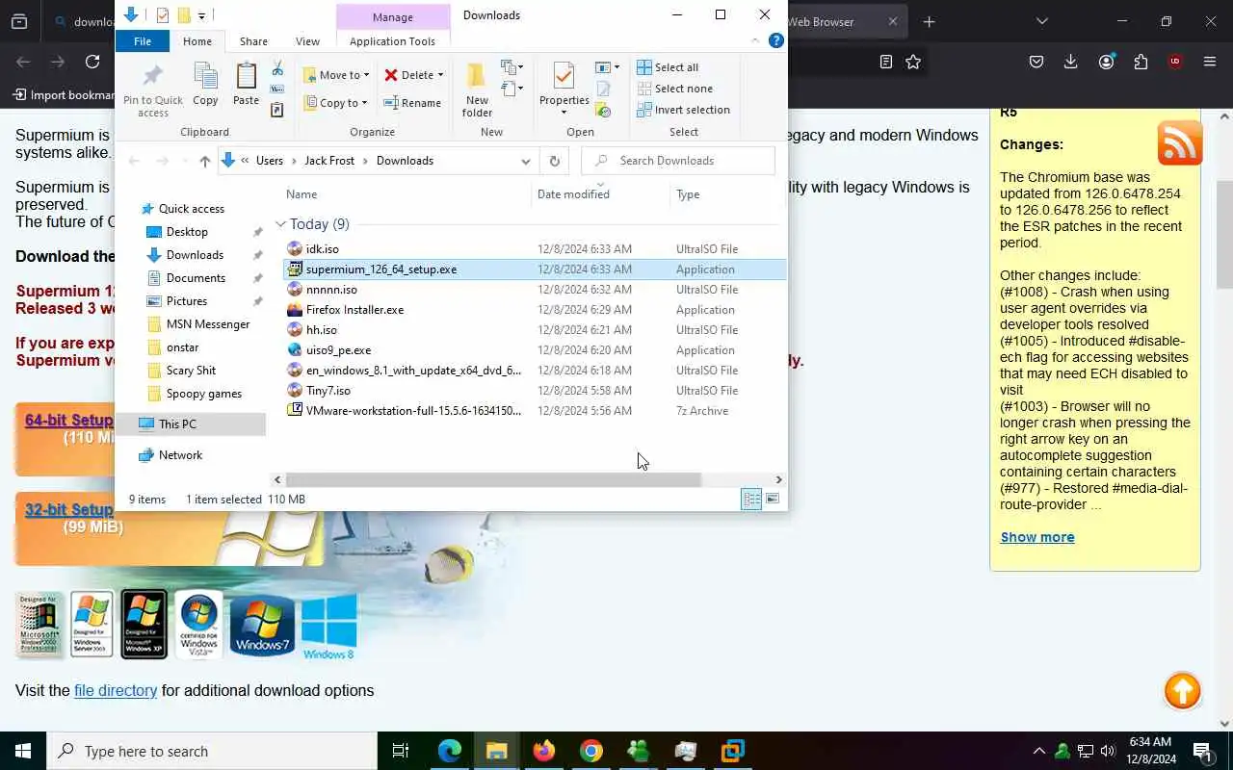Click the Search Downloads field
Screen dimensions: 1233x770
click(678, 161)
